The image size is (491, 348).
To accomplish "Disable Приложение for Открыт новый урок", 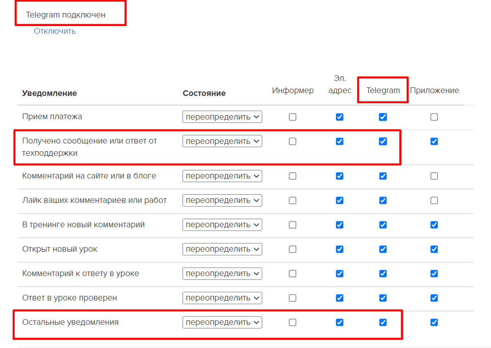I will [x=434, y=249].
